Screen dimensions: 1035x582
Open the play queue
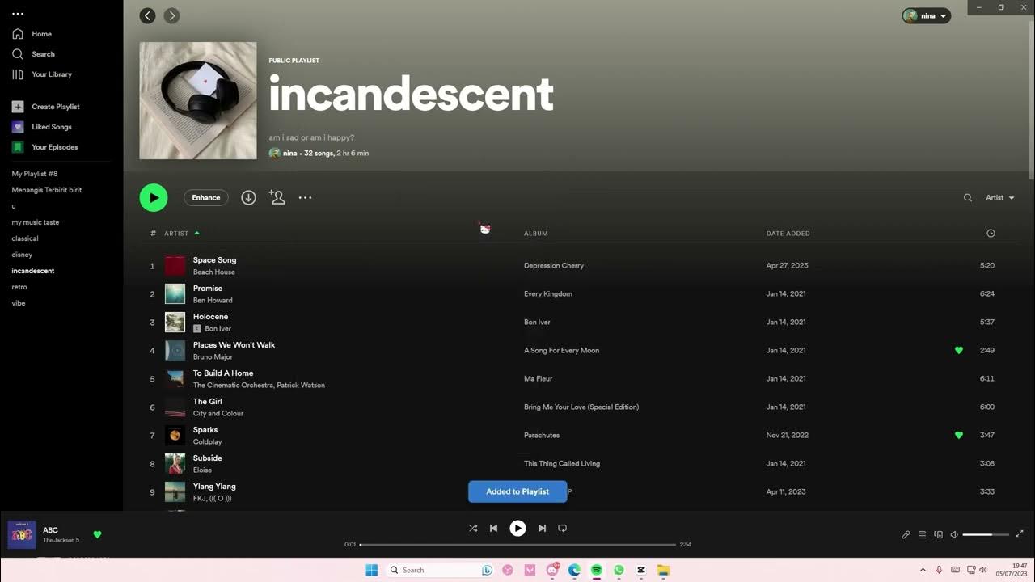point(922,534)
